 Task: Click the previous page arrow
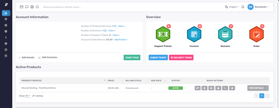tap(256, 96)
